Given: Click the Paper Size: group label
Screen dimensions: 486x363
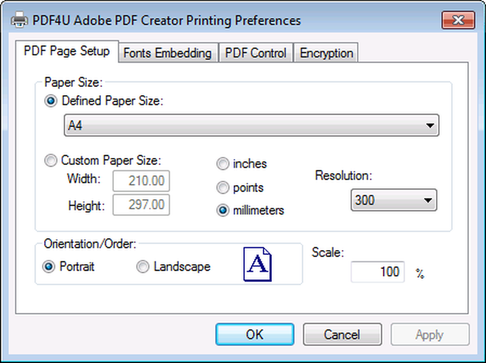Looking at the screenshot, I should [74, 82].
